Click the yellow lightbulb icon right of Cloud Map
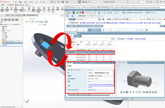The height and width of the screenshot is (108, 165). 161,26
